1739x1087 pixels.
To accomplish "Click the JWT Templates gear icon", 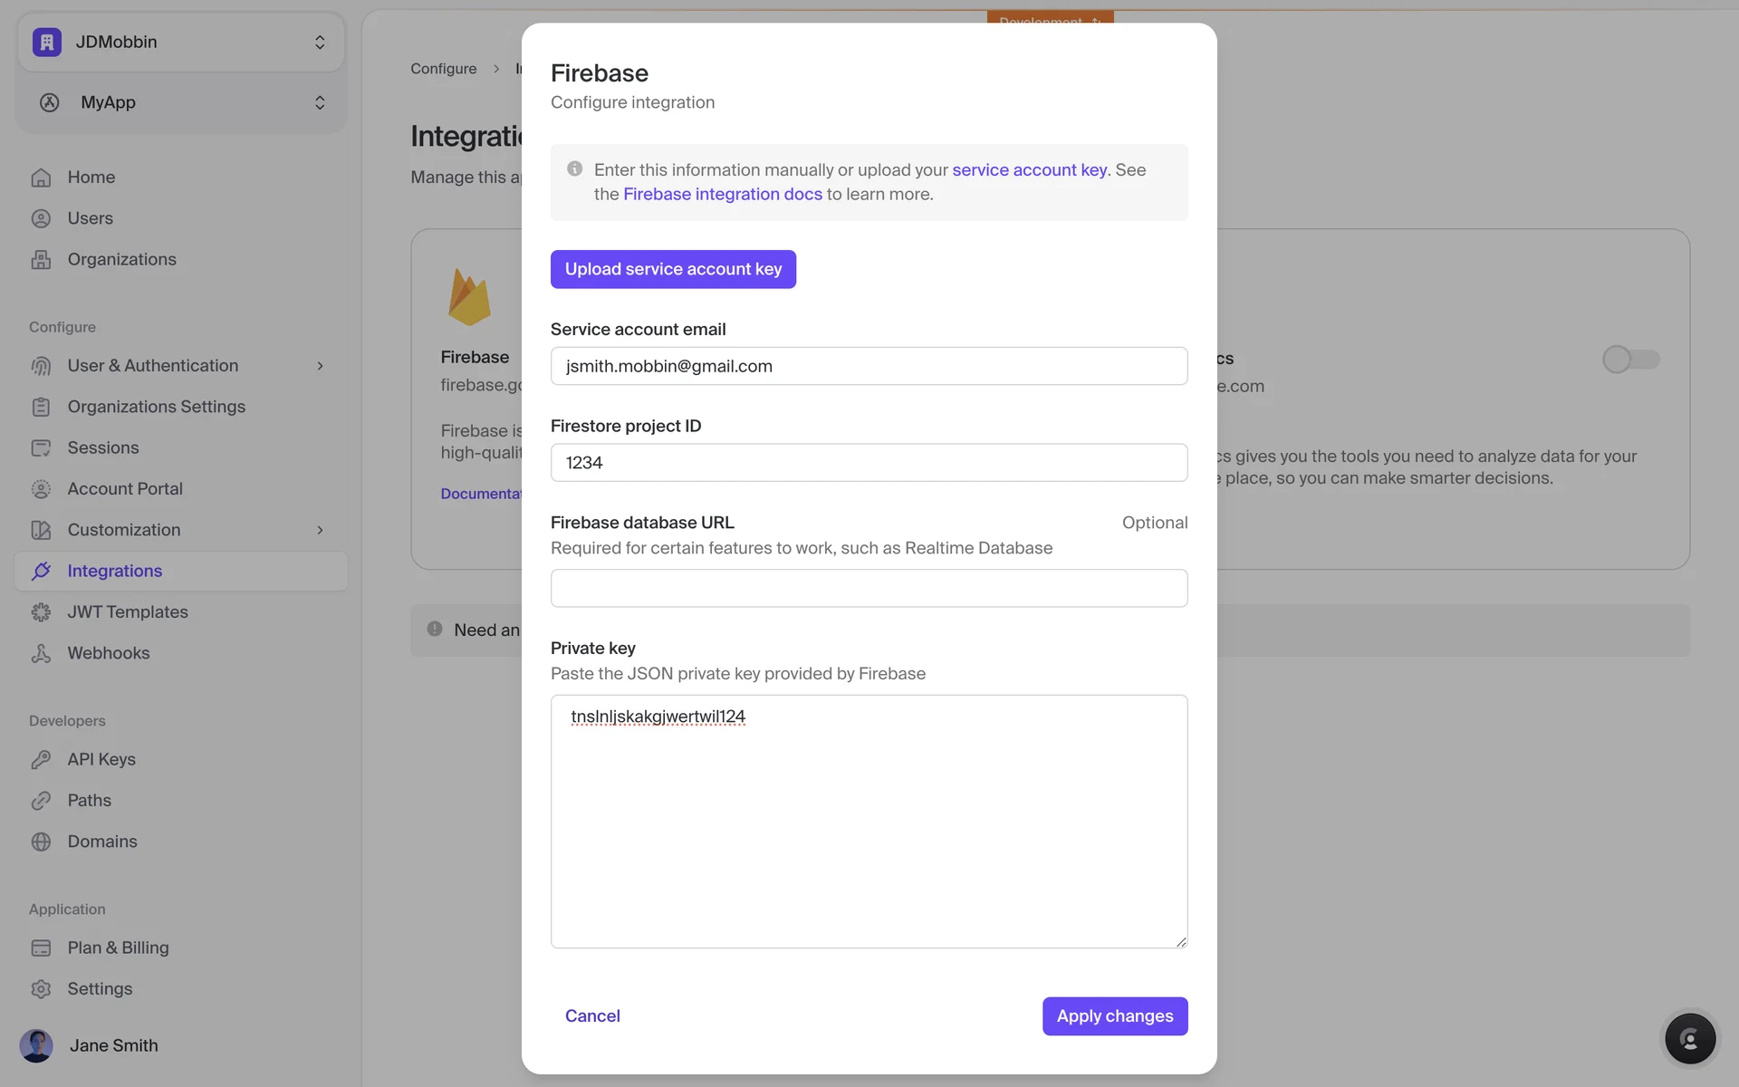I will (41, 612).
